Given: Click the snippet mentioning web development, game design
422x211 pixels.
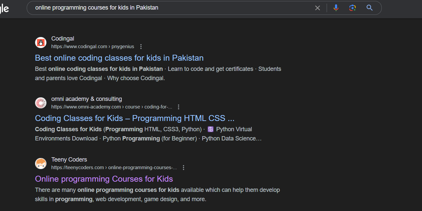Looking at the screenshot, I should (x=157, y=195).
